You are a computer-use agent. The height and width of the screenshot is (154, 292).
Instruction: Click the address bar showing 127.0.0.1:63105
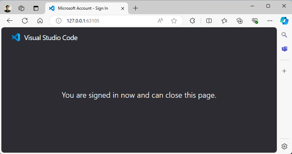point(110,21)
